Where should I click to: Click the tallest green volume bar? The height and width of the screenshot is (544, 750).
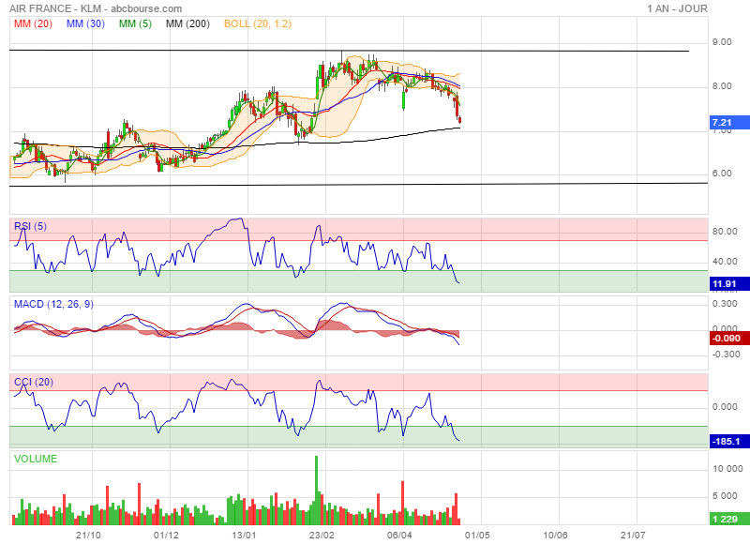click(x=317, y=488)
